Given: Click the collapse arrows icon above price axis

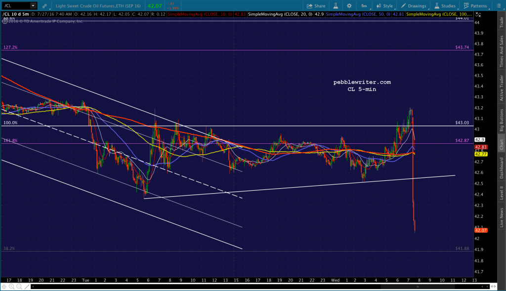Looking at the screenshot, I should tap(478, 14).
